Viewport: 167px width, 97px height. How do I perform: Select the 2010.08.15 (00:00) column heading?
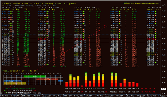point(12,7)
